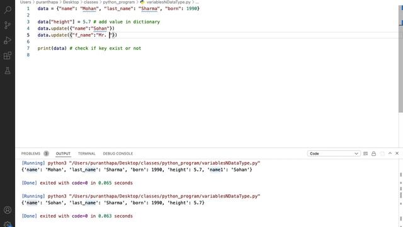403x227 pixels.
Task: Open the Accounts menu icon
Action: pos(8,210)
